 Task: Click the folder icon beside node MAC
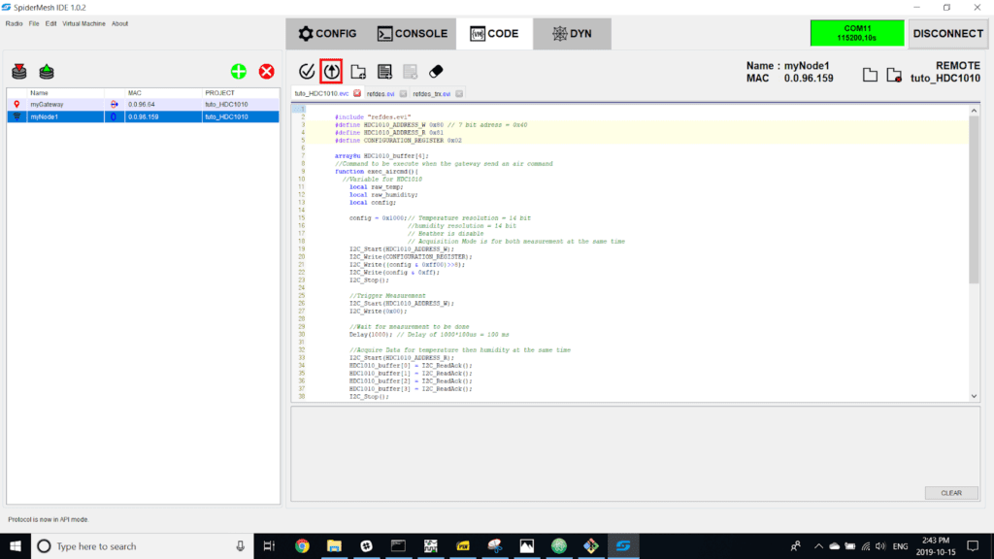[871, 75]
